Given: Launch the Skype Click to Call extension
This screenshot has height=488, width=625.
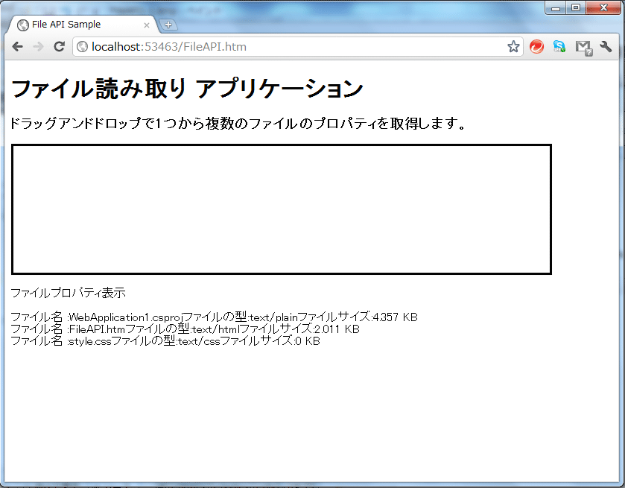Looking at the screenshot, I should point(559,45).
